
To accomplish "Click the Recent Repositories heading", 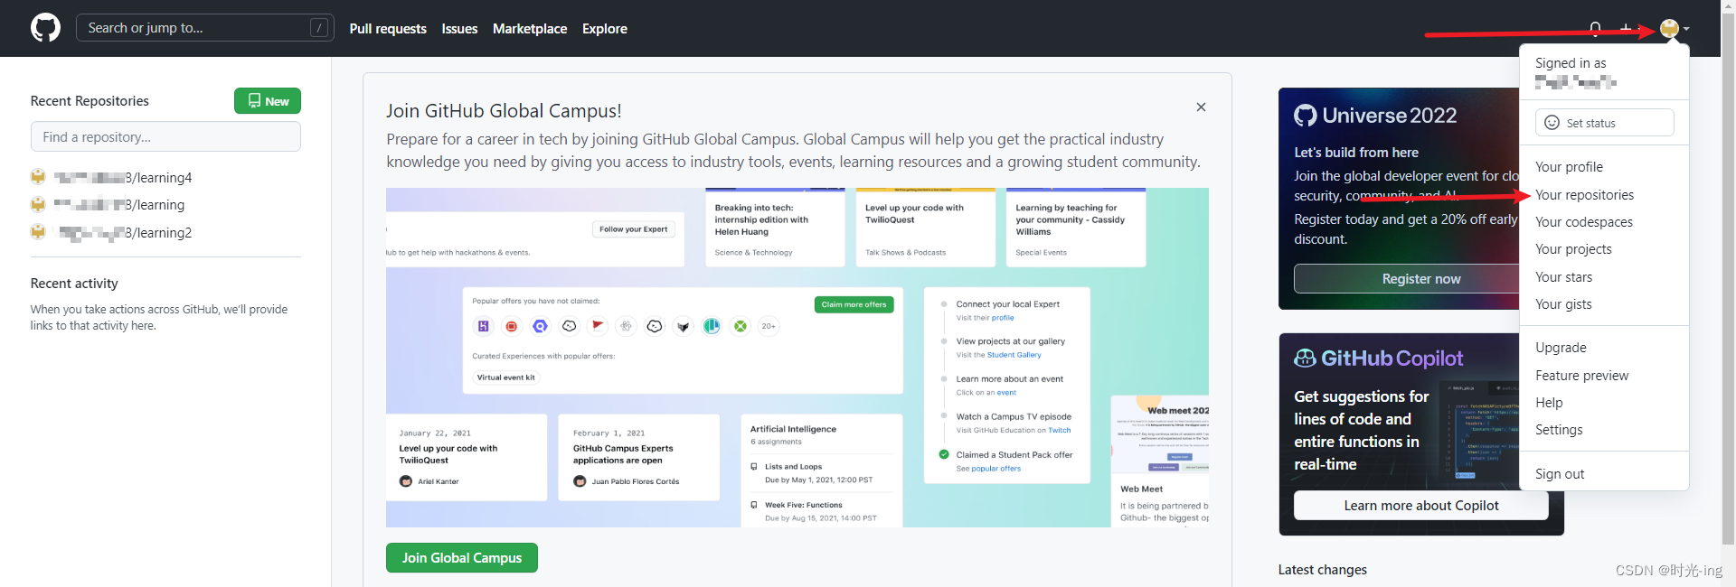I will tap(90, 101).
